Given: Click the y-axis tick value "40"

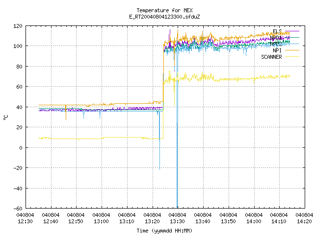Looking at the screenshot, I should [x=19, y=107].
